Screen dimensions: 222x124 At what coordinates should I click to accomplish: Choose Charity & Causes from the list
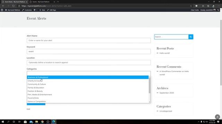coord(88,81)
